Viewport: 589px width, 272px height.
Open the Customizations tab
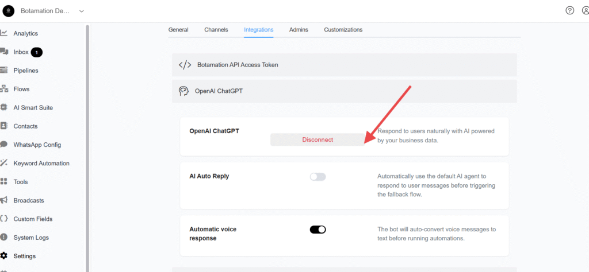(x=343, y=30)
